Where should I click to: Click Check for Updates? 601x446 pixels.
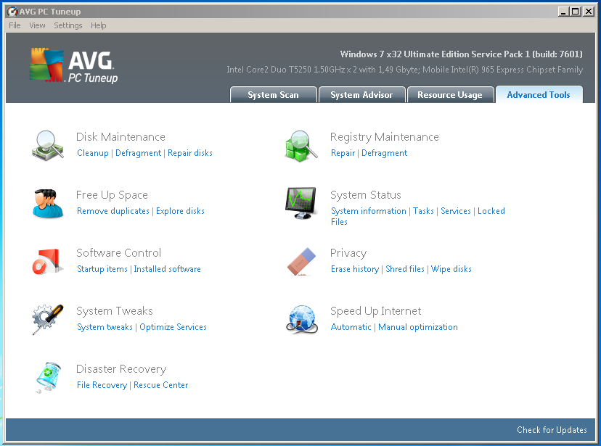tap(552, 430)
